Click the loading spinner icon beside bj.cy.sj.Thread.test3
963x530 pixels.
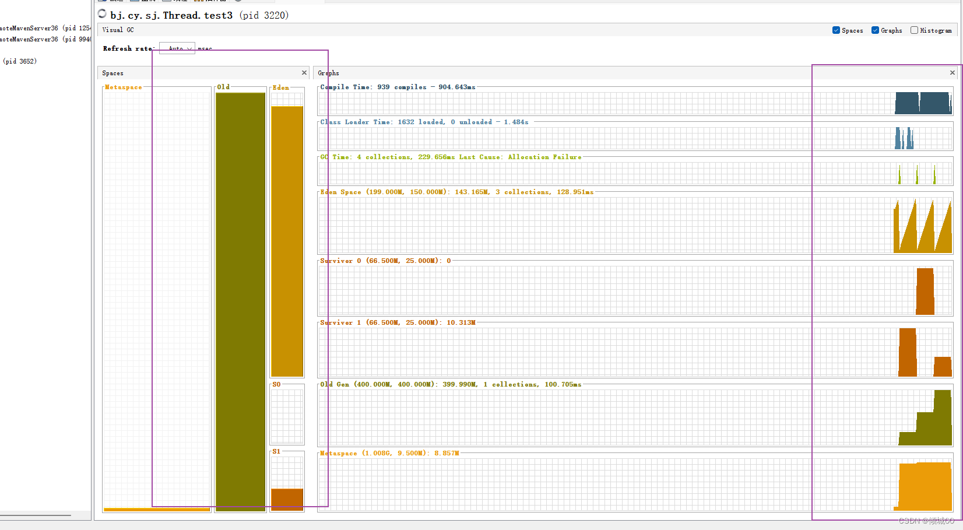click(102, 14)
